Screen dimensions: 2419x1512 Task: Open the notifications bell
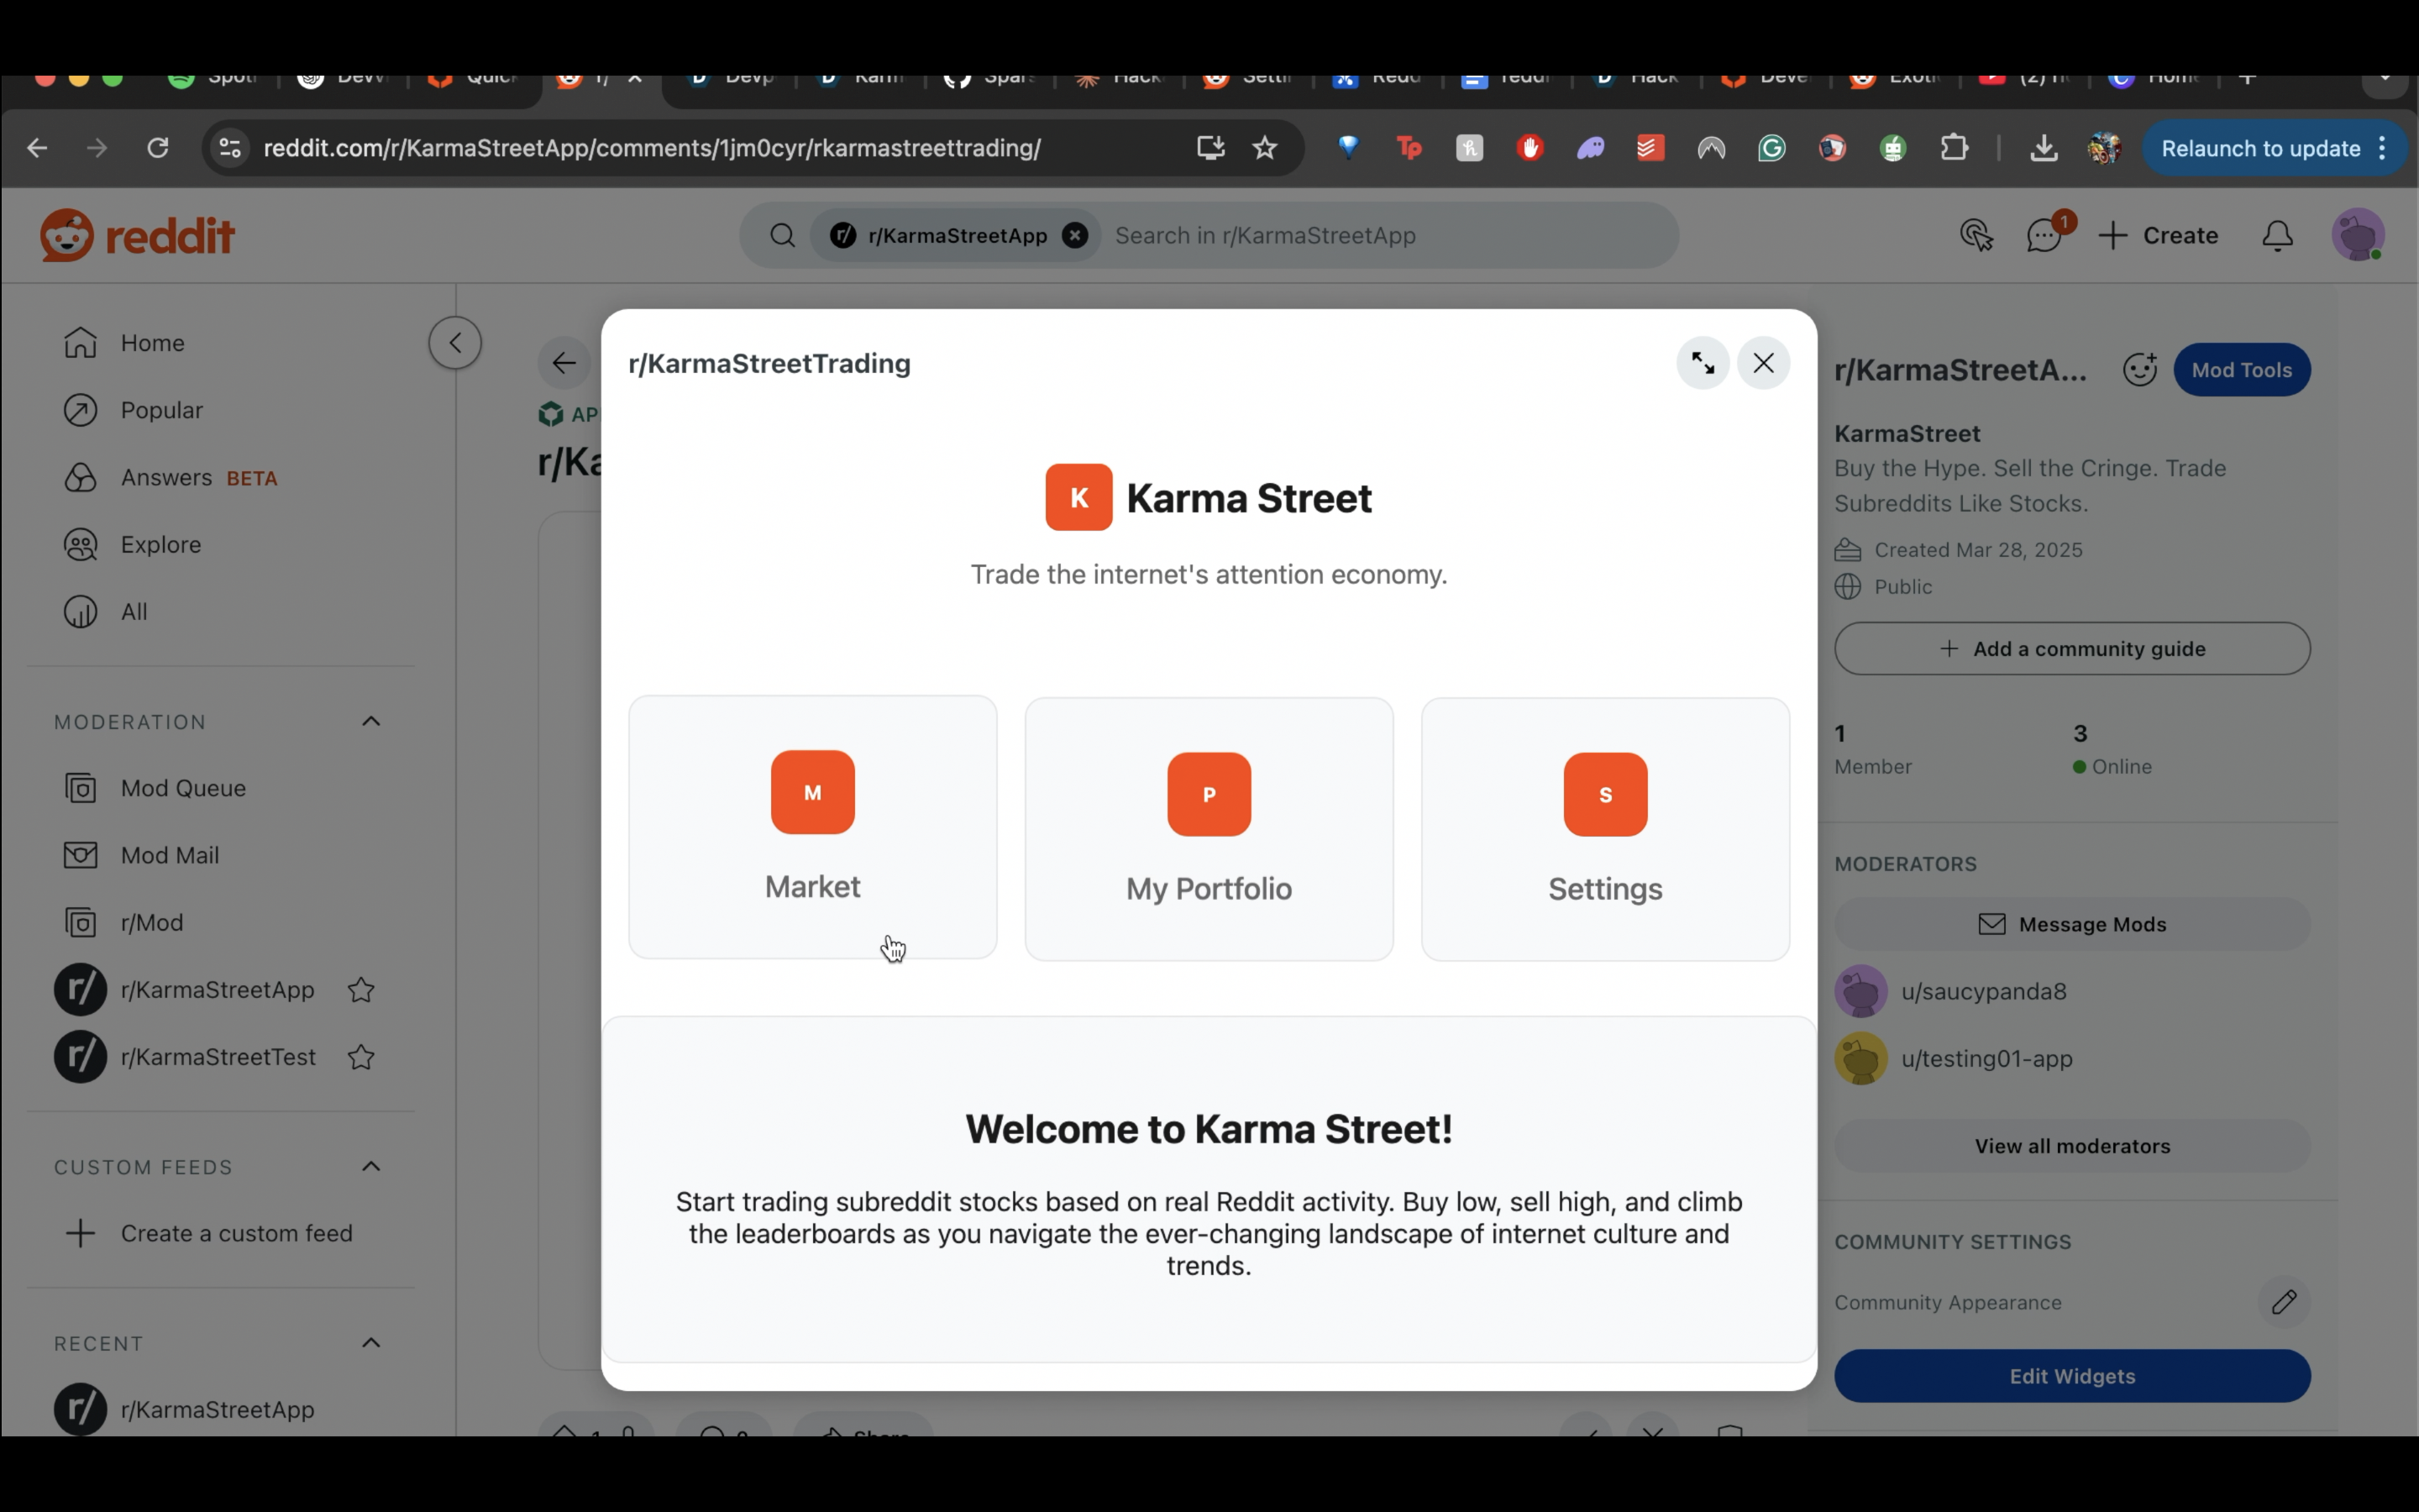pos(2277,236)
